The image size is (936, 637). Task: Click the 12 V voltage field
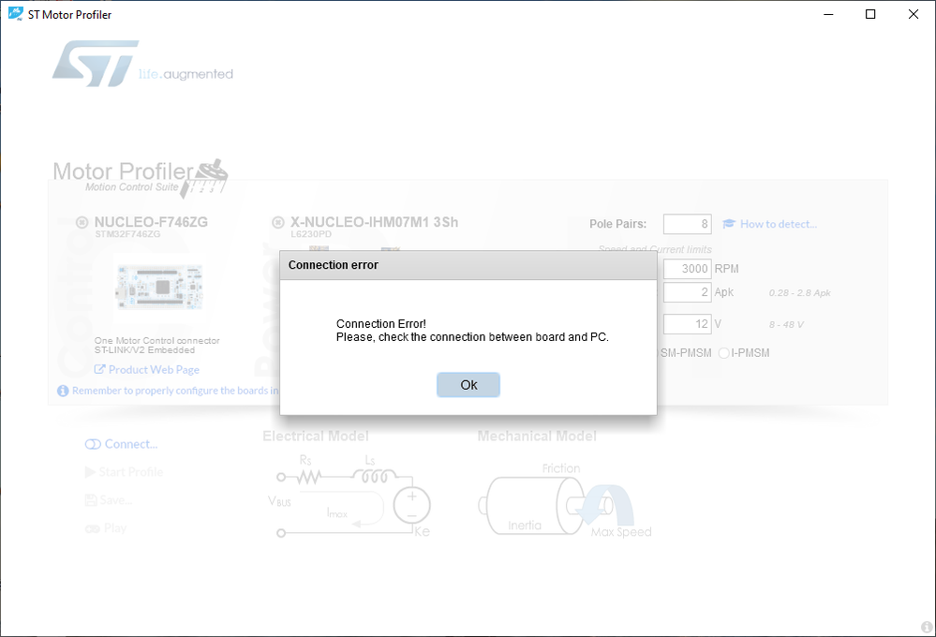(687, 324)
